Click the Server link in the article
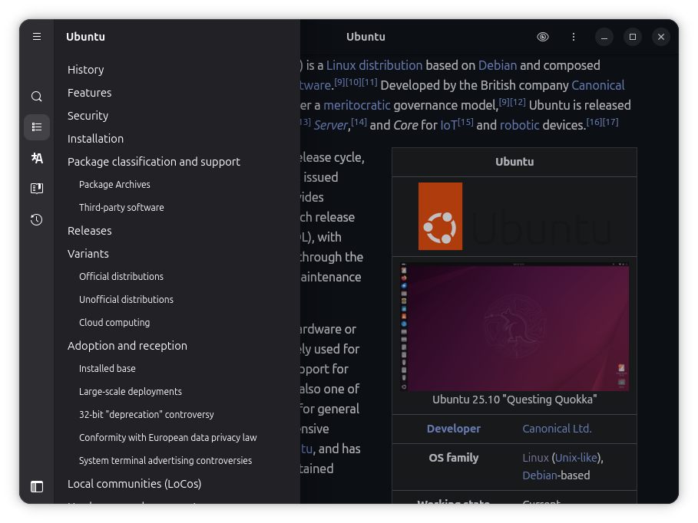The width and height of the screenshot is (698, 523). tap(331, 126)
